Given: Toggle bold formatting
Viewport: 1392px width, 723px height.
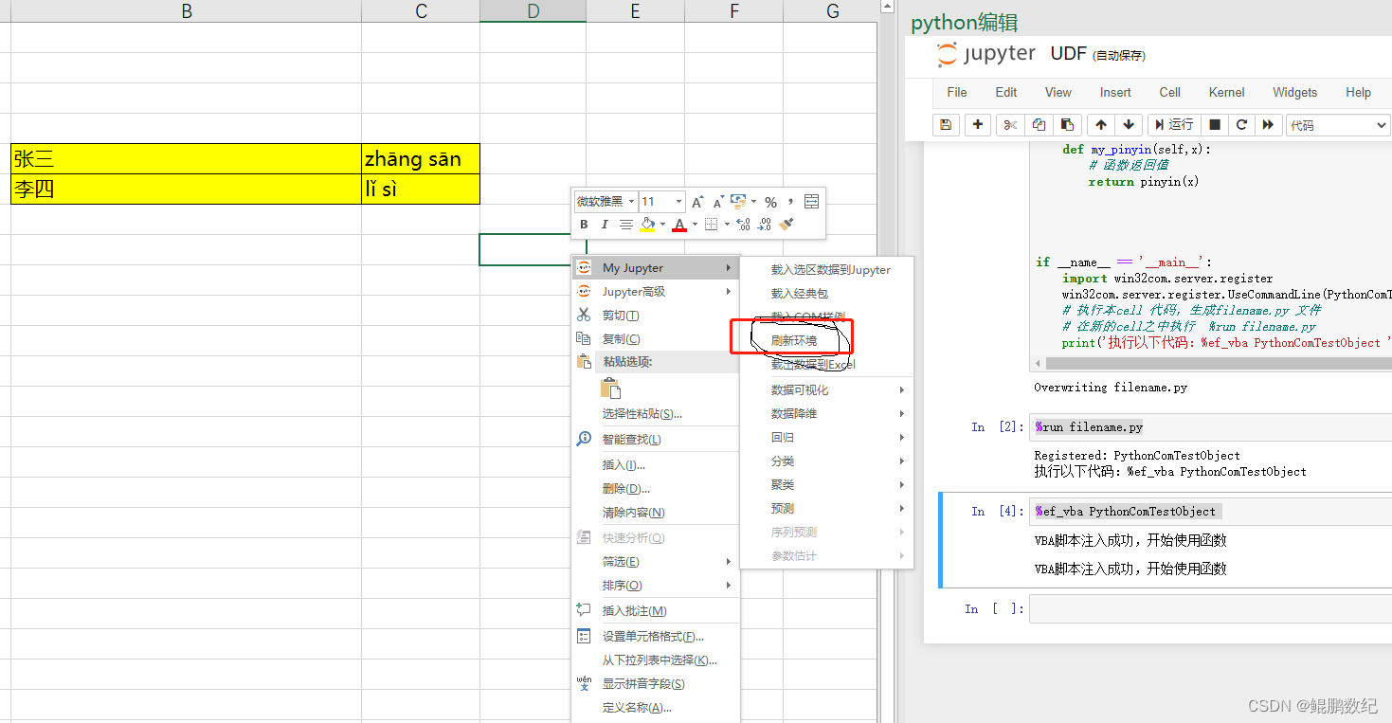Looking at the screenshot, I should (584, 224).
